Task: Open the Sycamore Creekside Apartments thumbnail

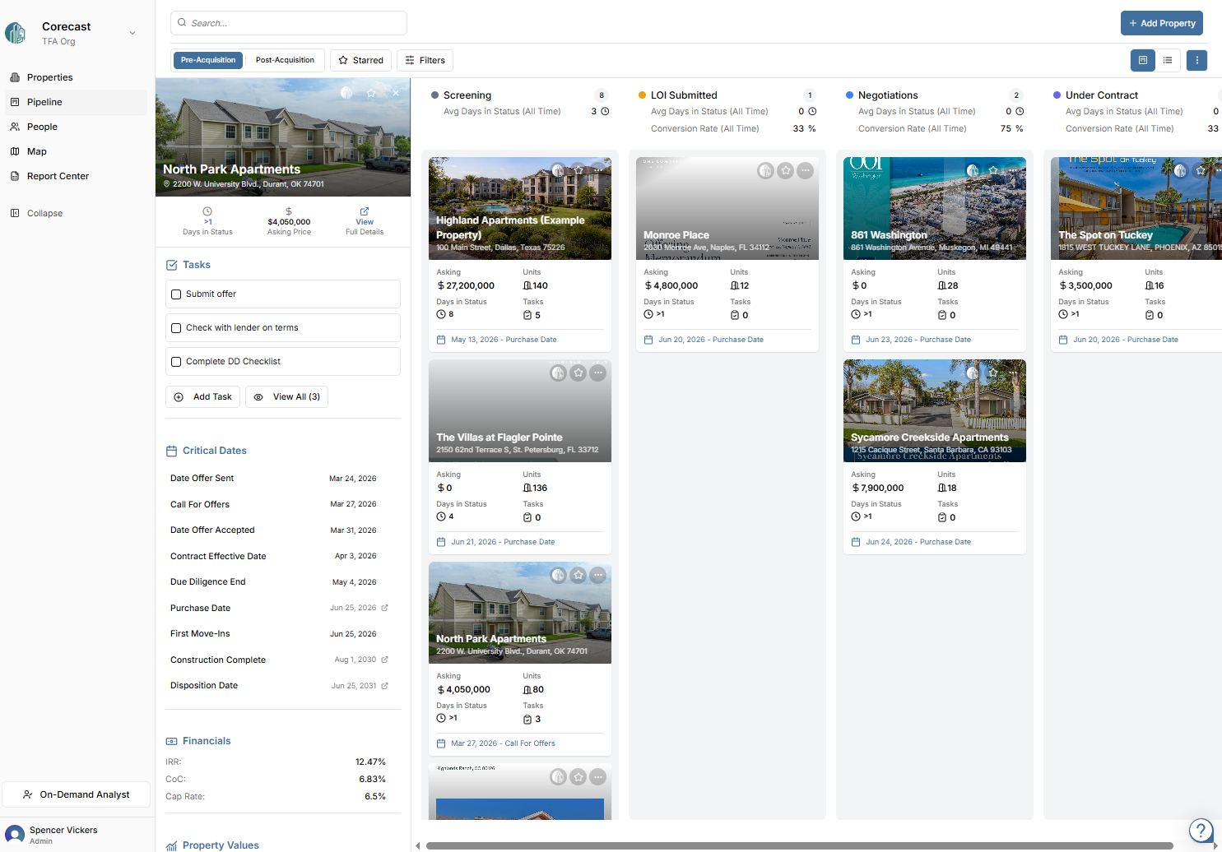Action: pos(935,410)
